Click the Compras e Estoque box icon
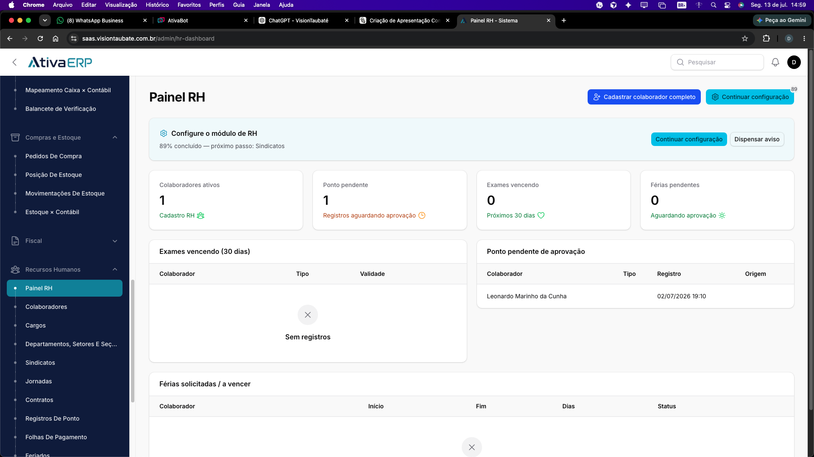 coord(15,138)
